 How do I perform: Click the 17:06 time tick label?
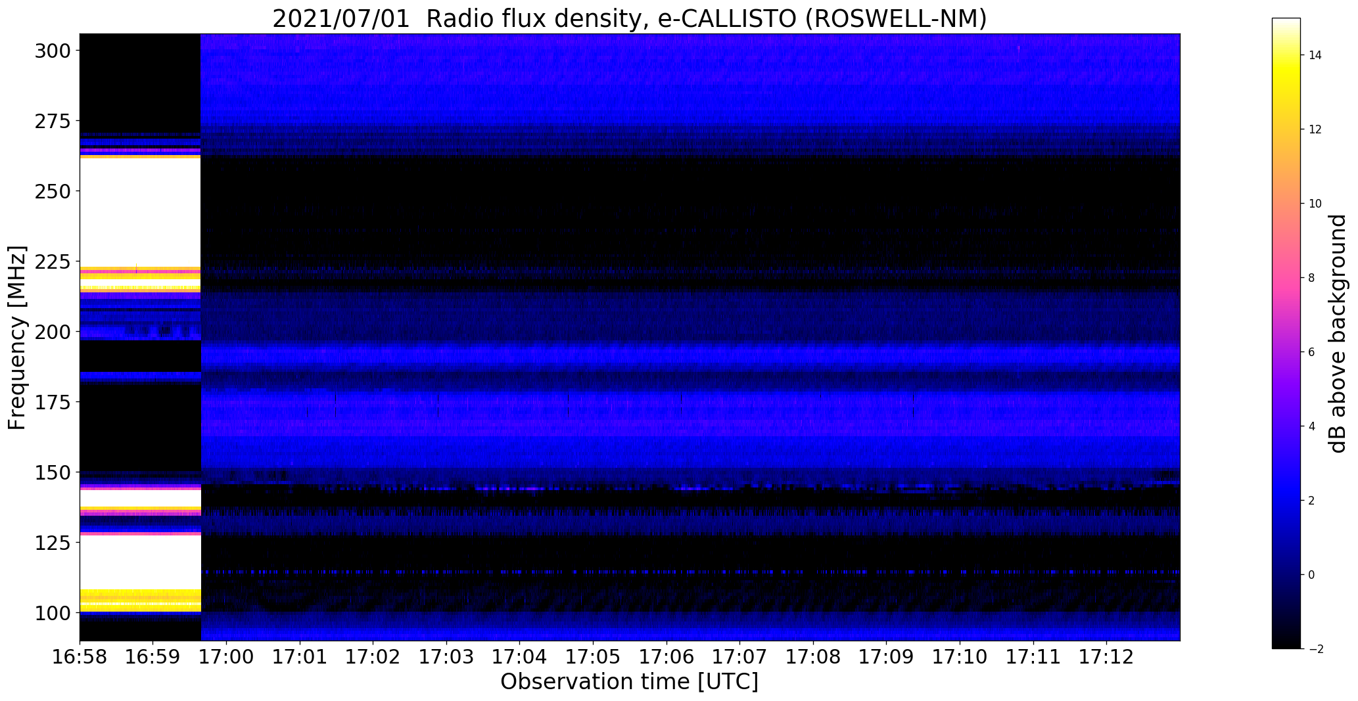coord(667,658)
